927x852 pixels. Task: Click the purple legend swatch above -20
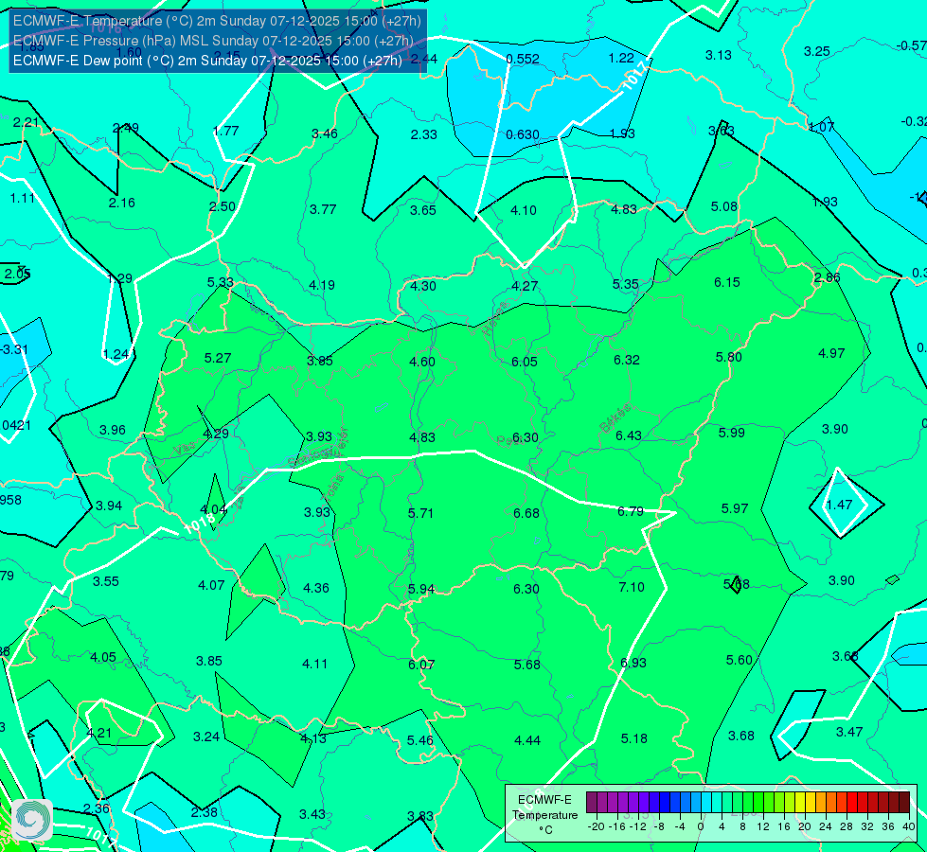click(592, 803)
